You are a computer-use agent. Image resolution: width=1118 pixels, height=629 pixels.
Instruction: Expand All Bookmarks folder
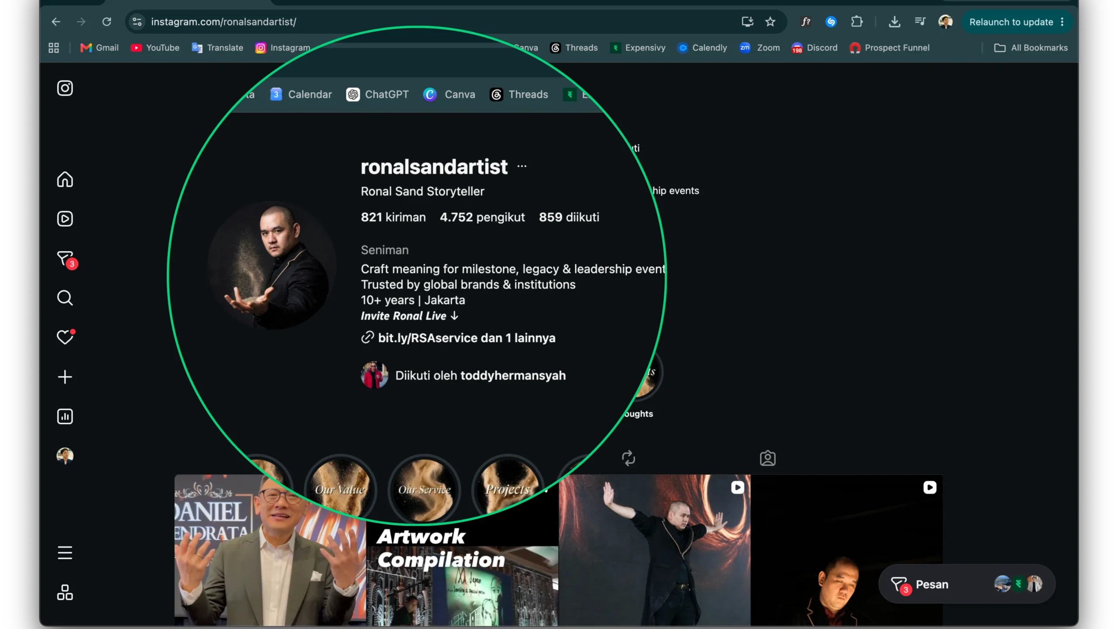click(x=1031, y=48)
